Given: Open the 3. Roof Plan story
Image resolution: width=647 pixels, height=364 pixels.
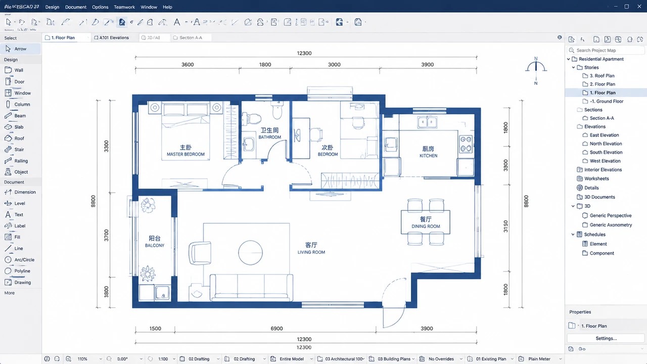Looking at the screenshot, I should coord(602,76).
